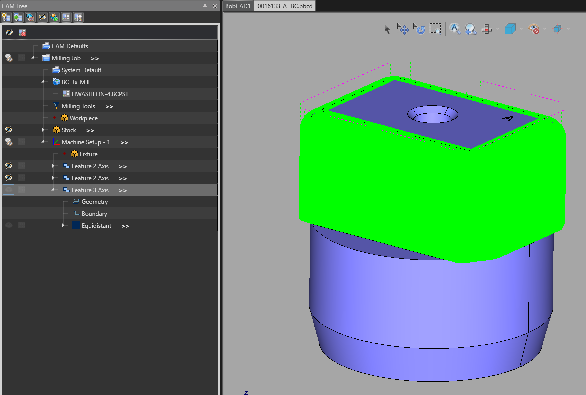The width and height of the screenshot is (586, 395).
Task: Click the Zoom All tool
Action: pyautogui.click(x=455, y=29)
